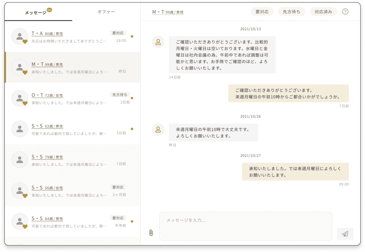This screenshot has height=252, width=365.
Task: Click the 2021/10/26 date separator
Action: [x=250, y=116]
